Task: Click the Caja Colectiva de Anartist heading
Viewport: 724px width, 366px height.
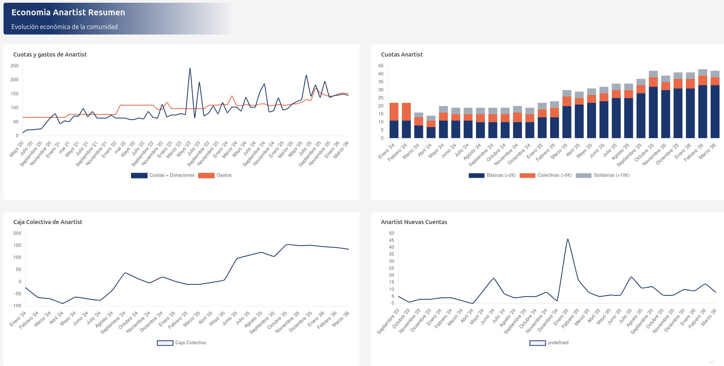Action: pos(47,222)
